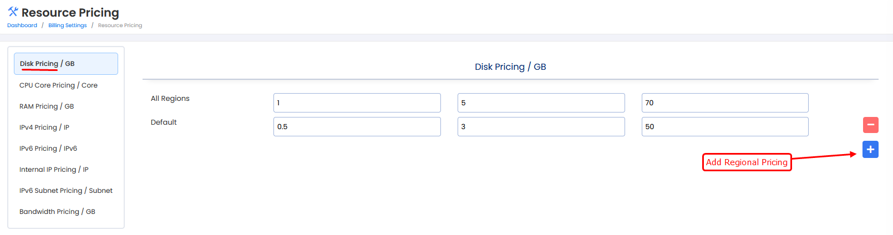The image size is (893, 235).
Task: Focus the All Regions field containing 5
Action: tap(541, 103)
